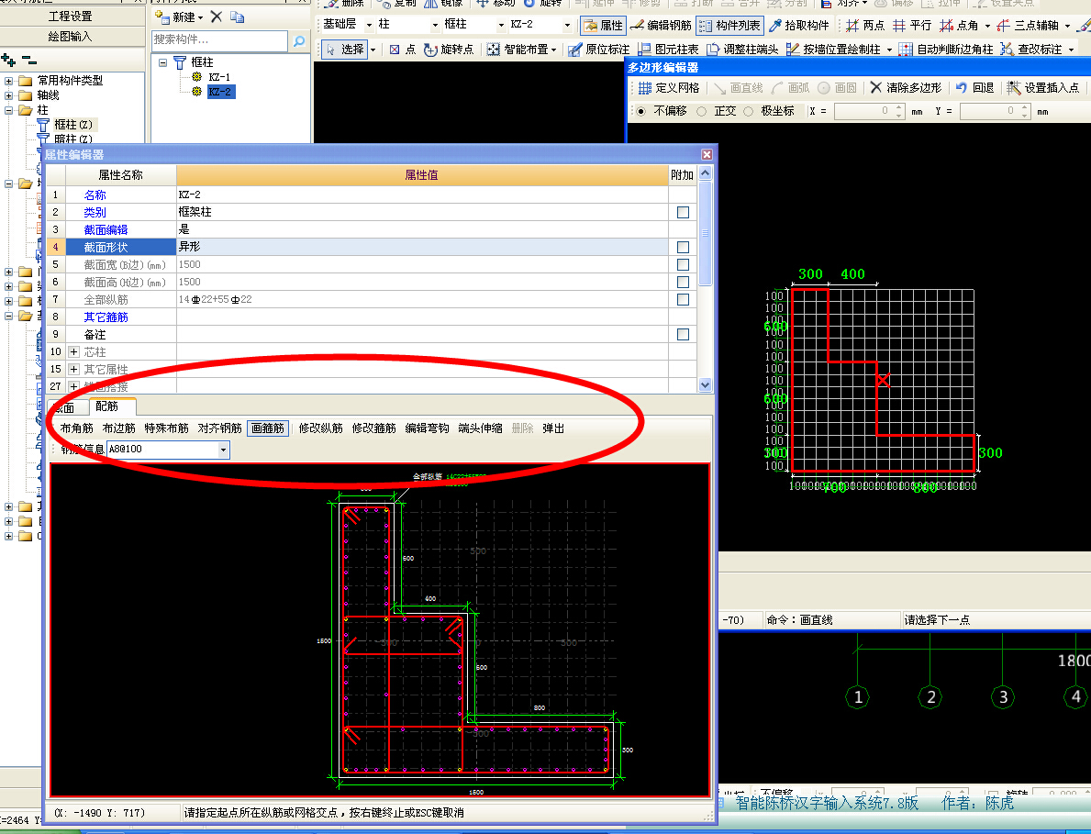Select the 两点 two-point axis tool
The width and height of the screenshot is (1091, 834).
(865, 26)
